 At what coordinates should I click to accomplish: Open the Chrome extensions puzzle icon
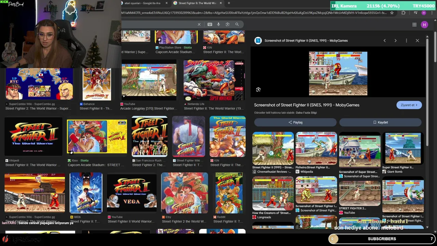coord(404,13)
